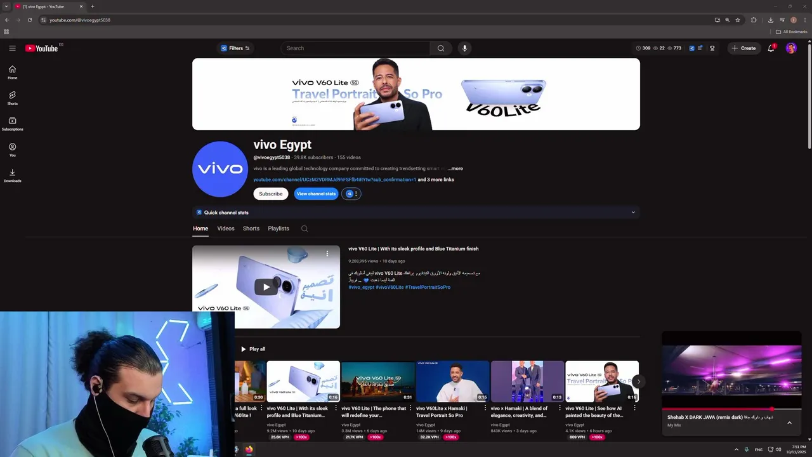812x457 pixels.
Task: Go to the YouTube logo homepage
Action: 42,48
